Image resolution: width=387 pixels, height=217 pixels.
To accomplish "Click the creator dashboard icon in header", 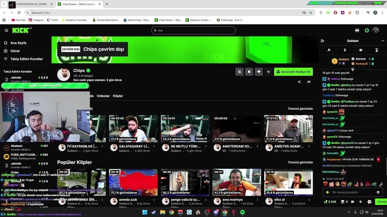I will (x=357, y=30).
